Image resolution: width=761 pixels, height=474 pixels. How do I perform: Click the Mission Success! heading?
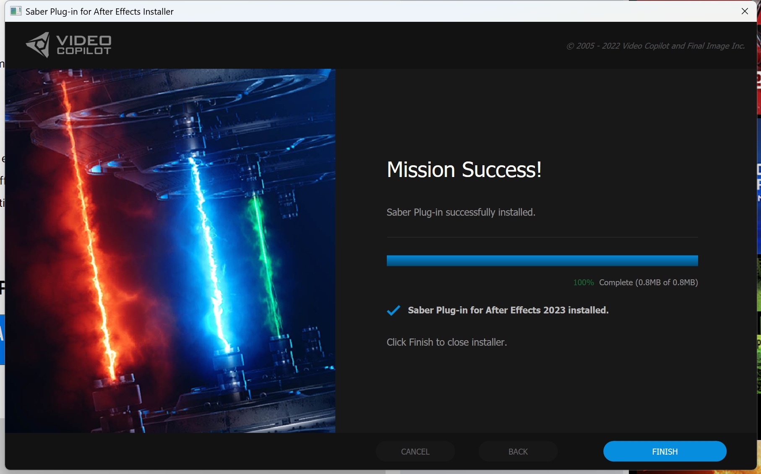(x=464, y=170)
